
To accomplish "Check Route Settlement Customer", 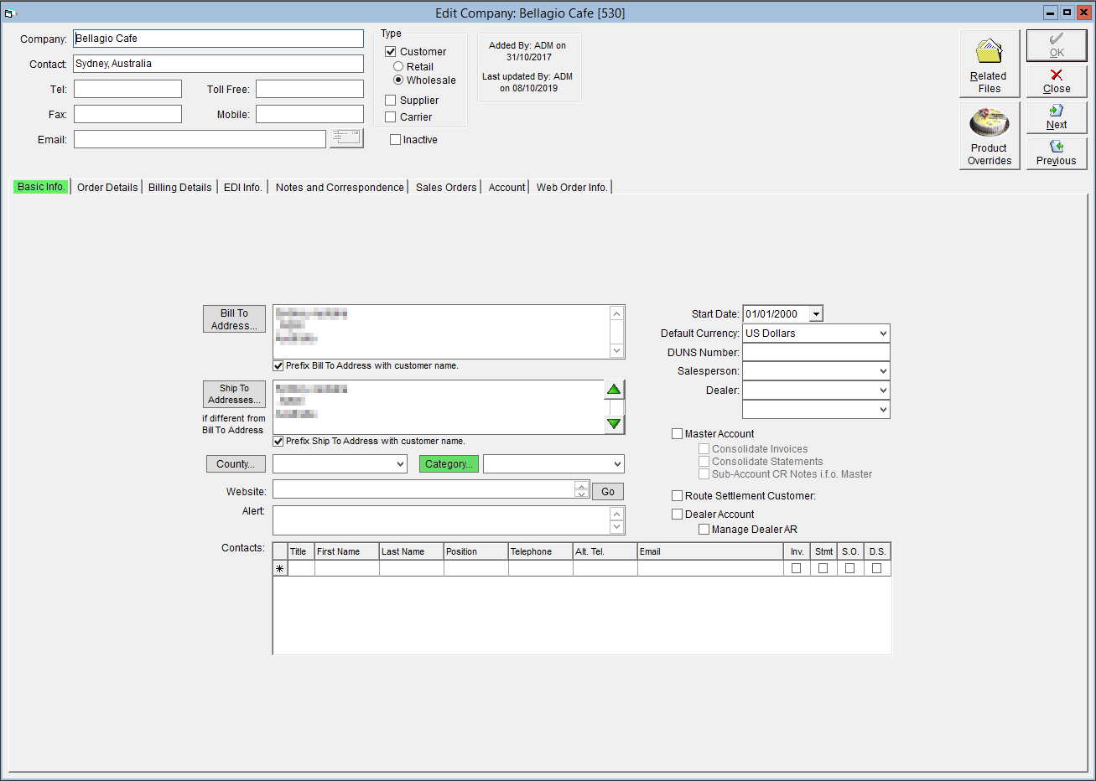I will click(677, 496).
